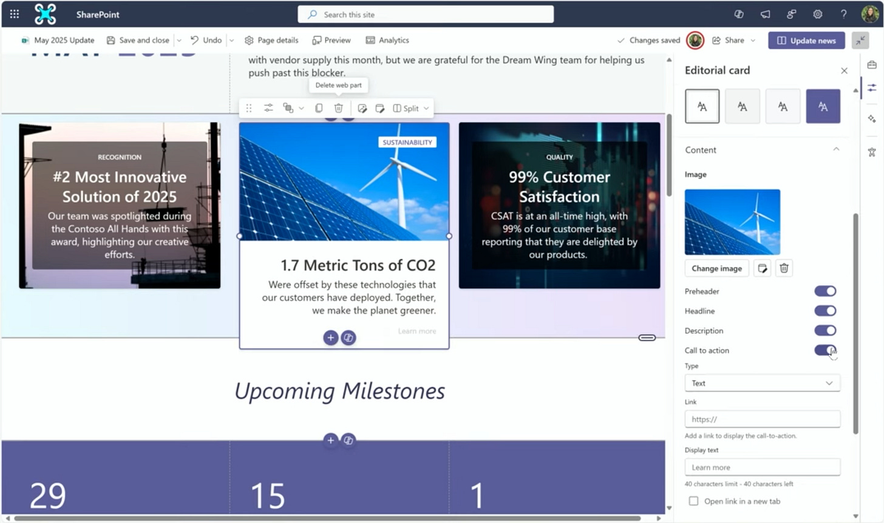The height and width of the screenshot is (523, 884).
Task: Open the Split layout dropdown
Action: click(412, 108)
